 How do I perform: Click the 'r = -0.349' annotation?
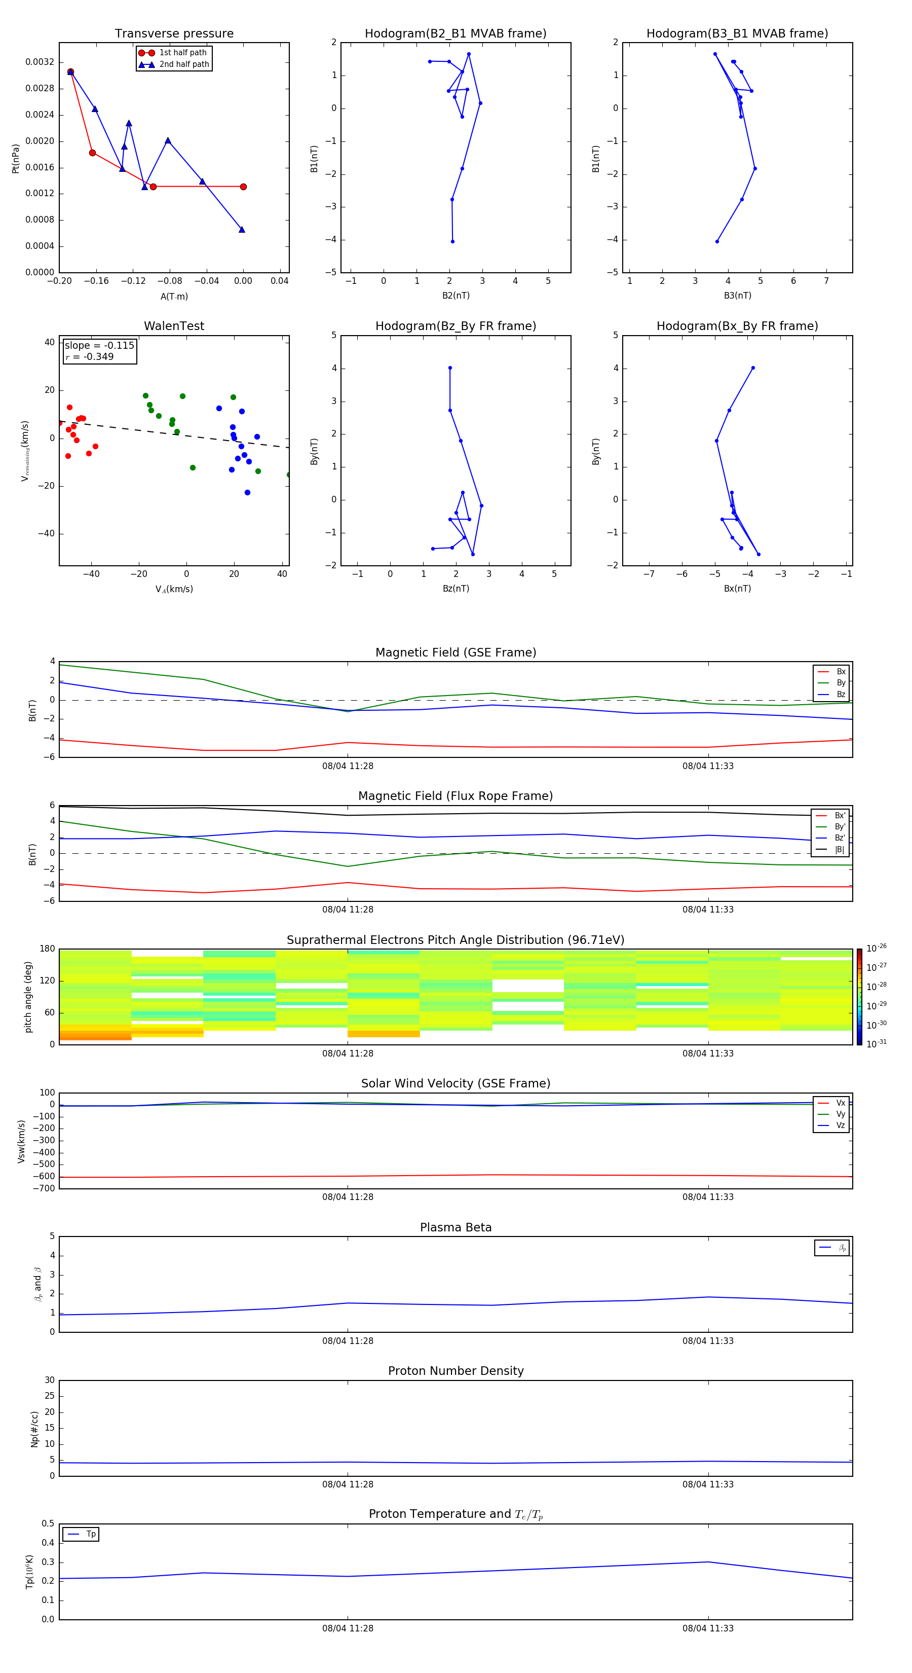[90, 356]
